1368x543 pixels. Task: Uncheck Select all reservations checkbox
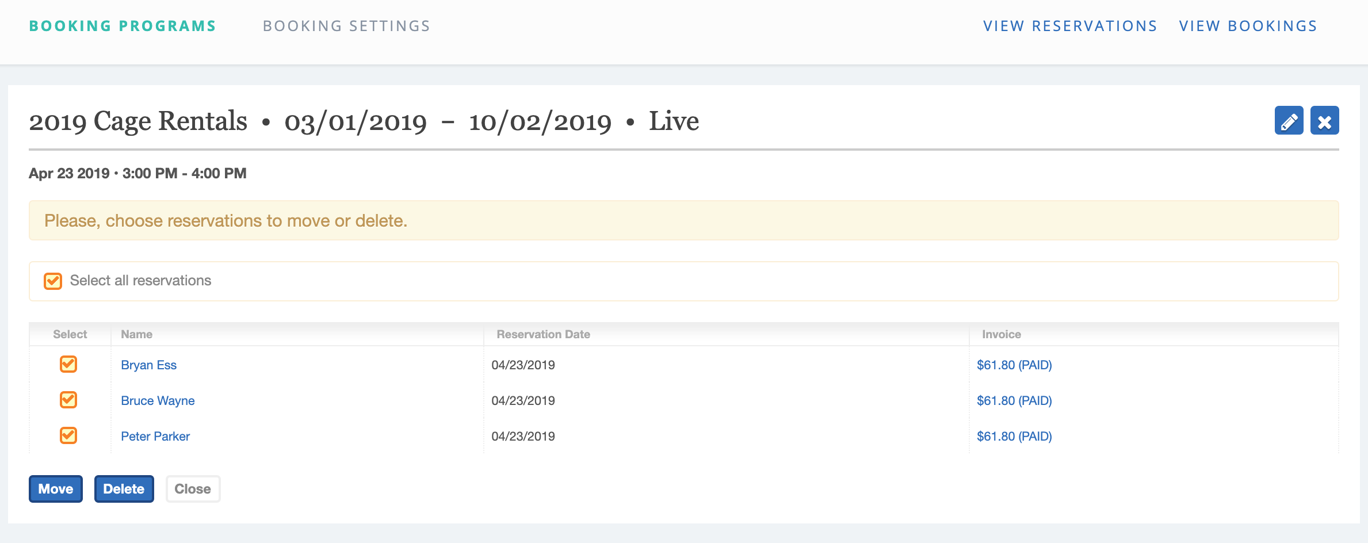click(53, 281)
